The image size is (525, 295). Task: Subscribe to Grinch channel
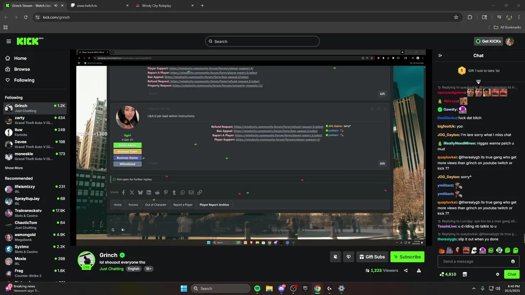click(407, 257)
